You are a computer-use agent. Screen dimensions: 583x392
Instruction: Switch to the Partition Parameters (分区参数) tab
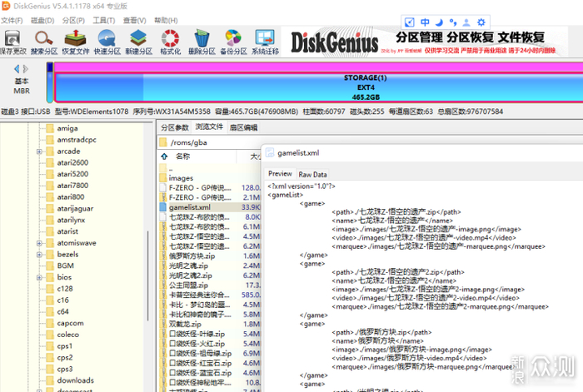click(174, 127)
